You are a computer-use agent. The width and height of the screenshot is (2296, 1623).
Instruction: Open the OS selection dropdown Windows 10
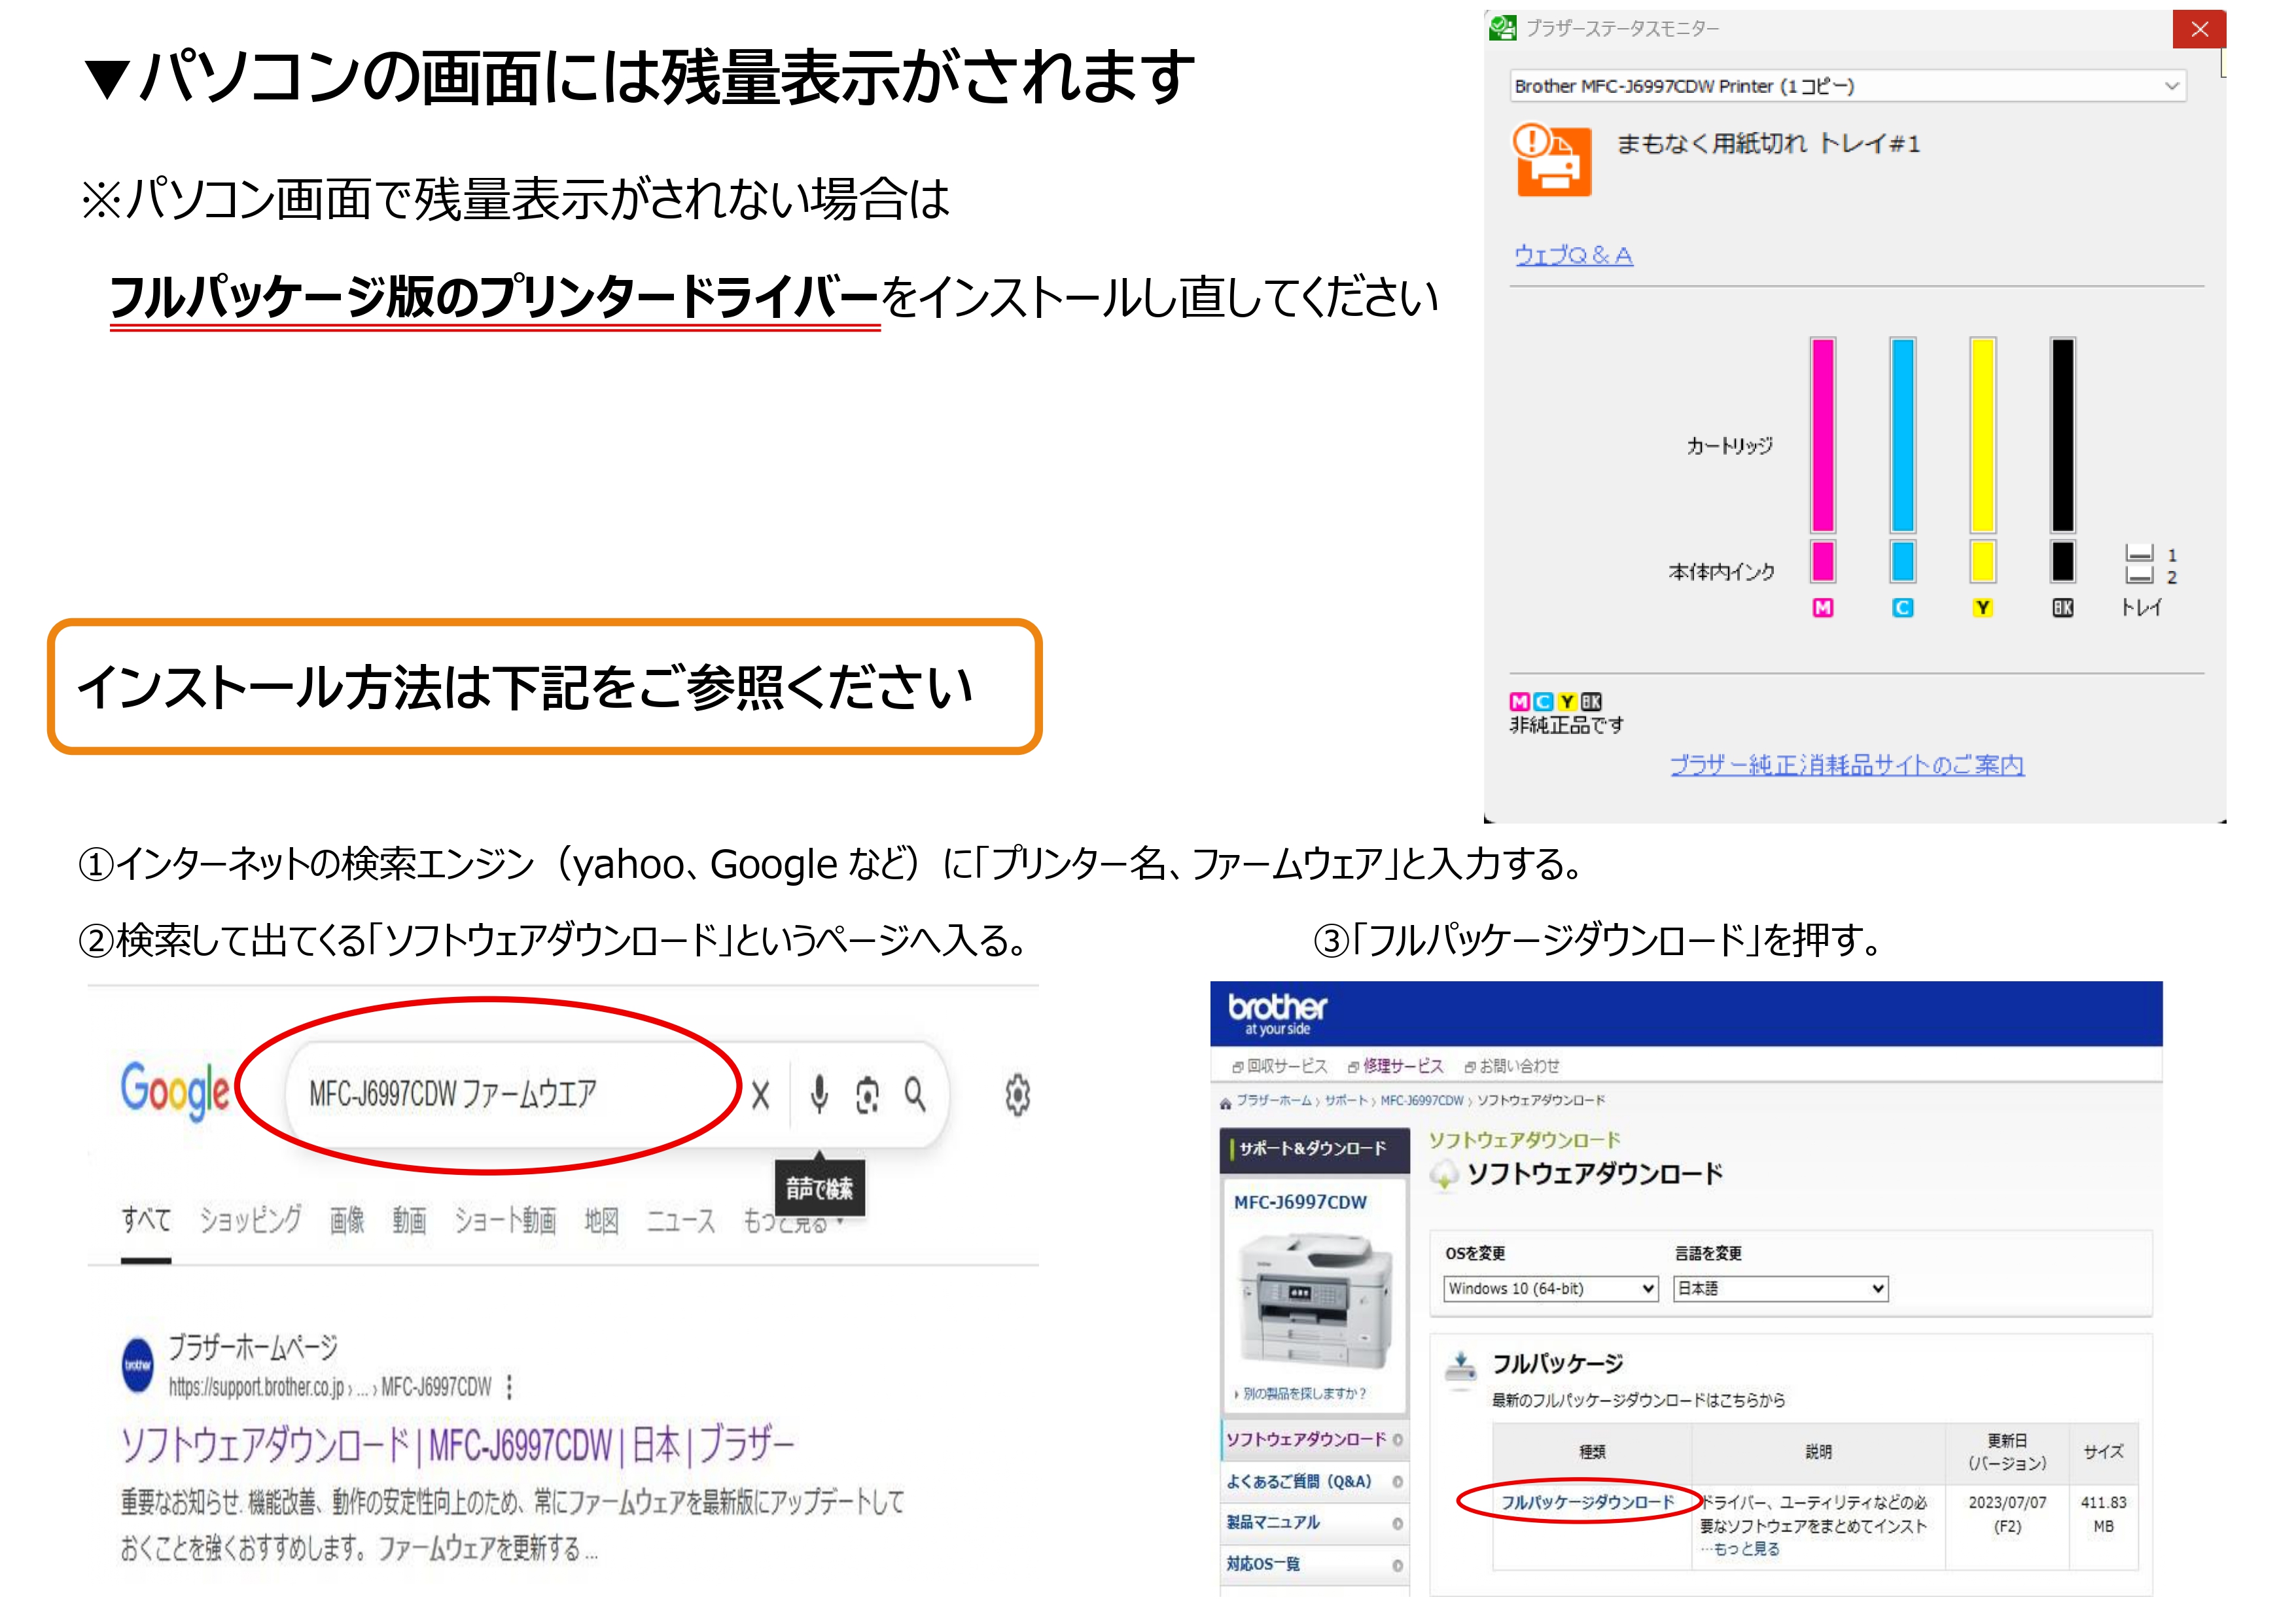1550,1288
